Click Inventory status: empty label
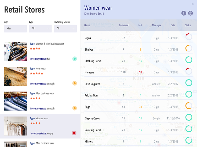Viewport: 197px width, 147px height. 42,133
